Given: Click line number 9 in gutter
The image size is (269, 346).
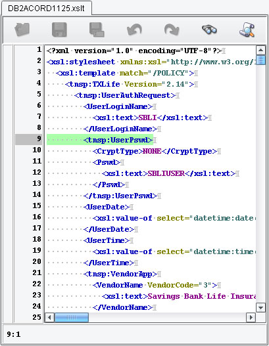Looking at the screenshot, I should 39,139.
